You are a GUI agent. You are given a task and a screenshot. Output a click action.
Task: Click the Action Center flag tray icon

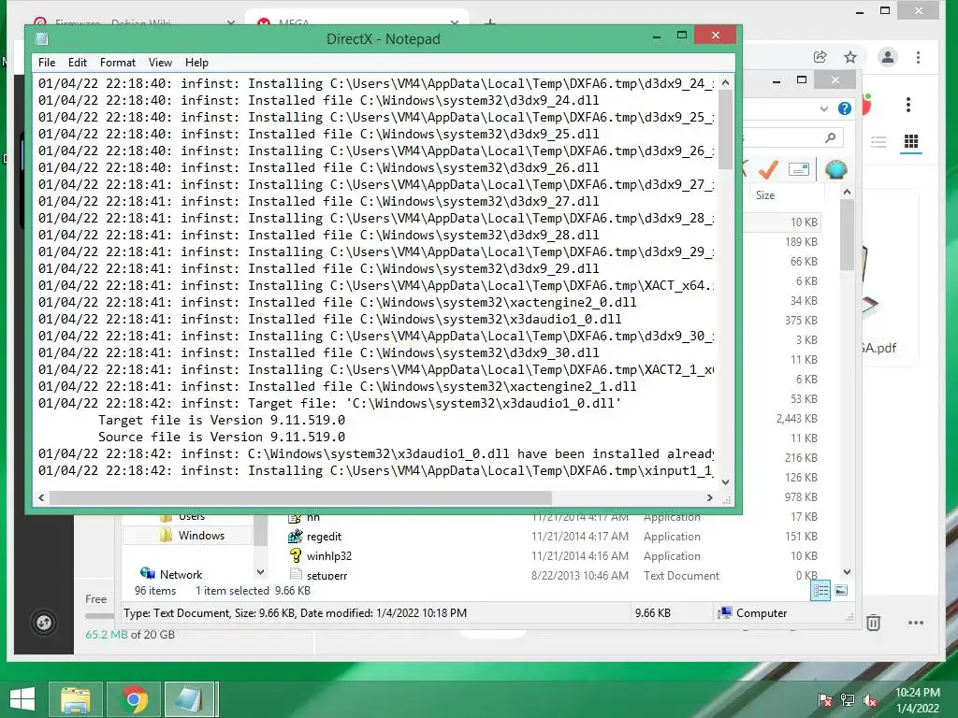825,700
